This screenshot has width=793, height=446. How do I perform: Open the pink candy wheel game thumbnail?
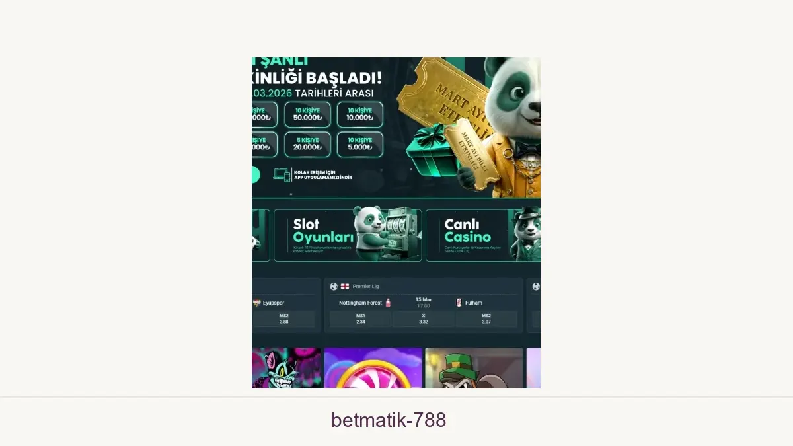click(x=373, y=368)
